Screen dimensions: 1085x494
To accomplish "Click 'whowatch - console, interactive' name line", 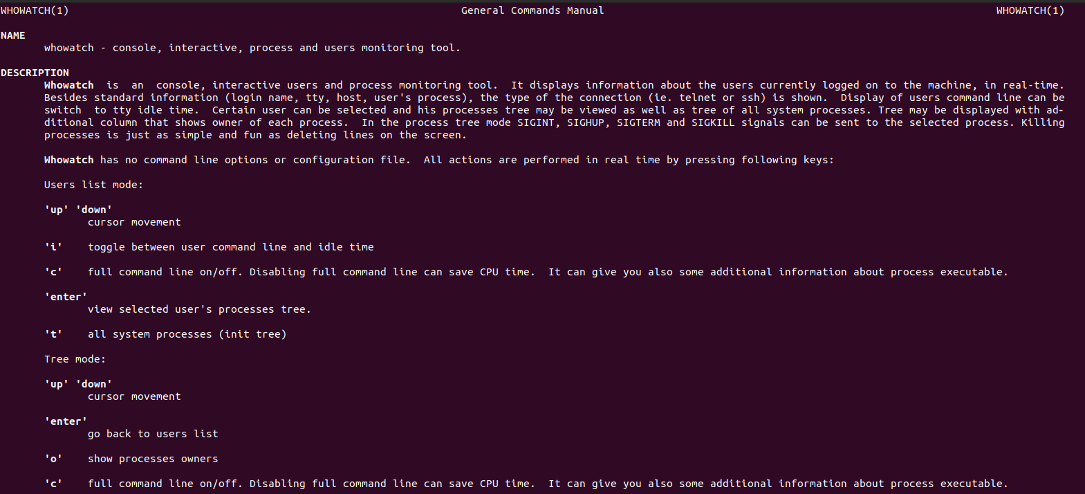I will pyautogui.click(x=140, y=48).
